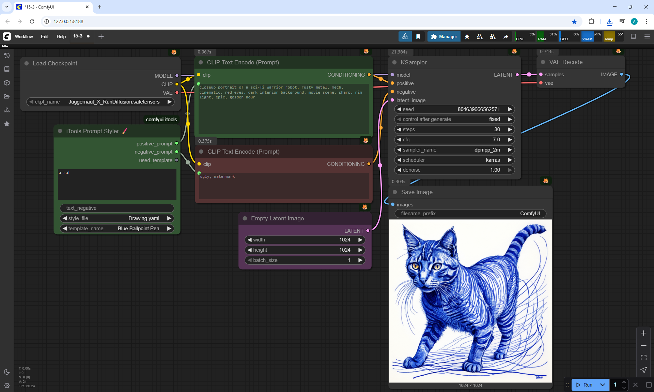The height and width of the screenshot is (392, 654).
Task: Click the share arrow icon in toolbar
Action: coord(506,36)
